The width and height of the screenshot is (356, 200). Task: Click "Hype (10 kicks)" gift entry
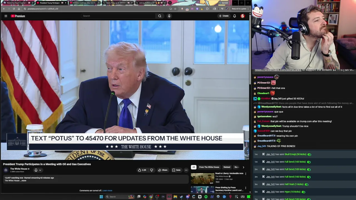292,192
